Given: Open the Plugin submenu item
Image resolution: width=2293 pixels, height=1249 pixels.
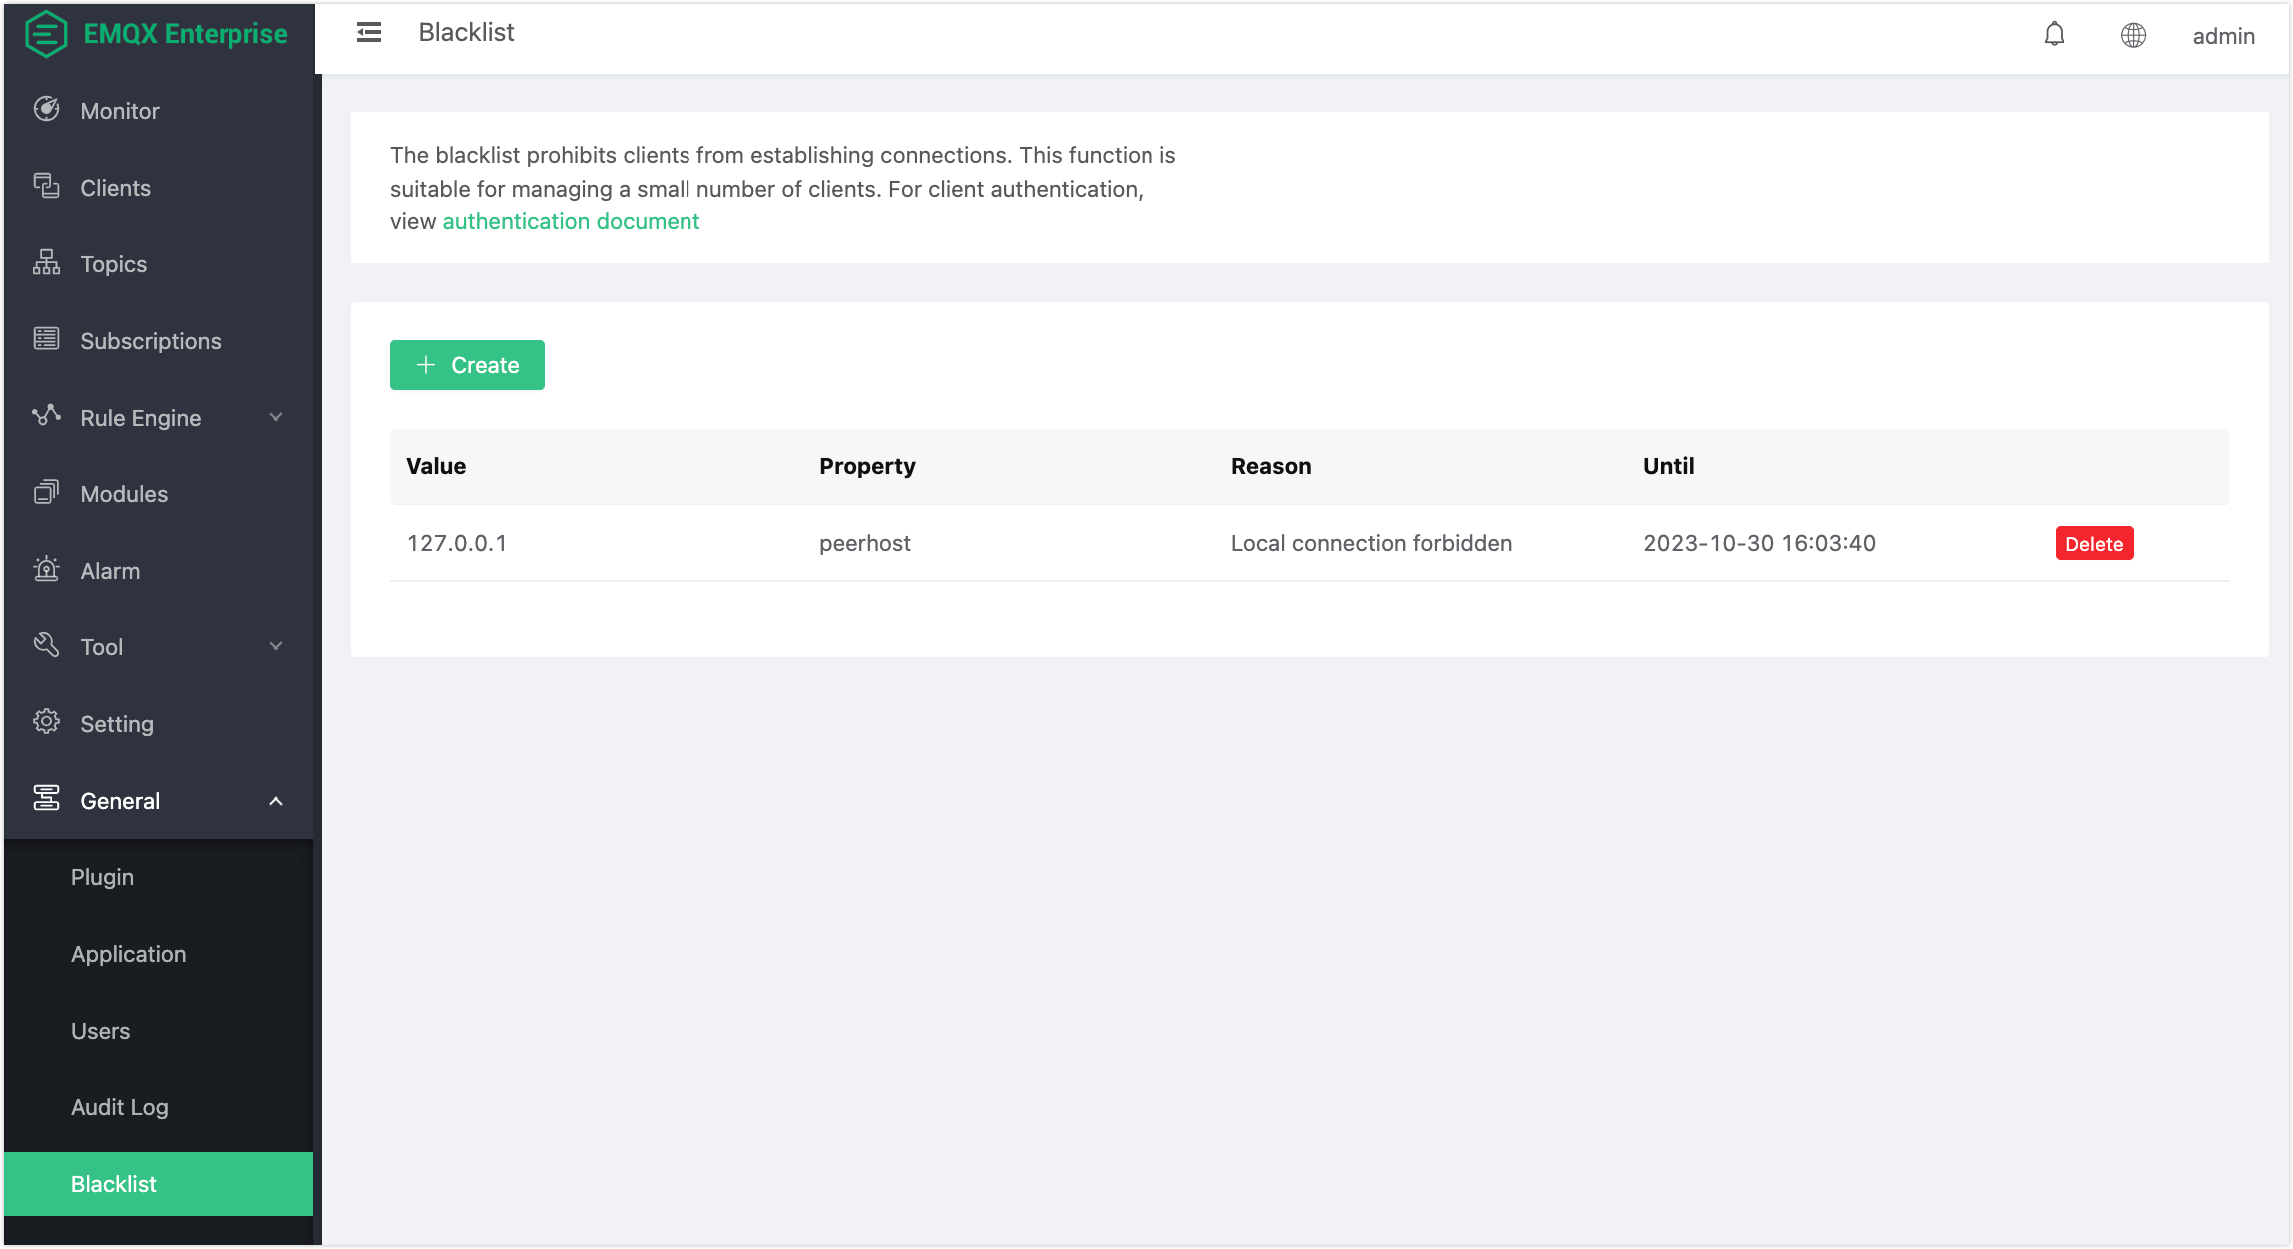Looking at the screenshot, I should coord(102,877).
